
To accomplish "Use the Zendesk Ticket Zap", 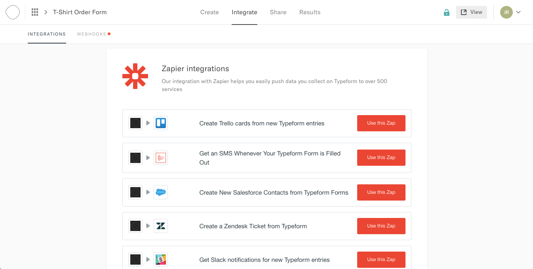I will click(381, 226).
